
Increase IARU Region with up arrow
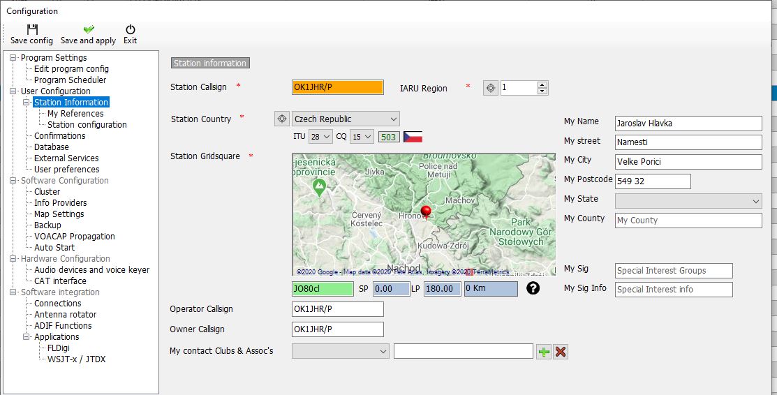click(x=542, y=84)
